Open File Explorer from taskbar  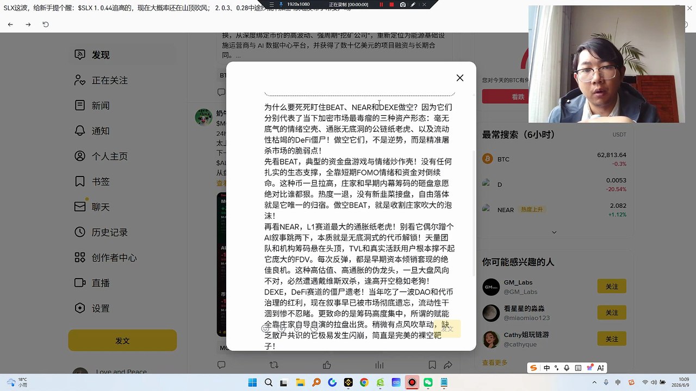[300, 383]
